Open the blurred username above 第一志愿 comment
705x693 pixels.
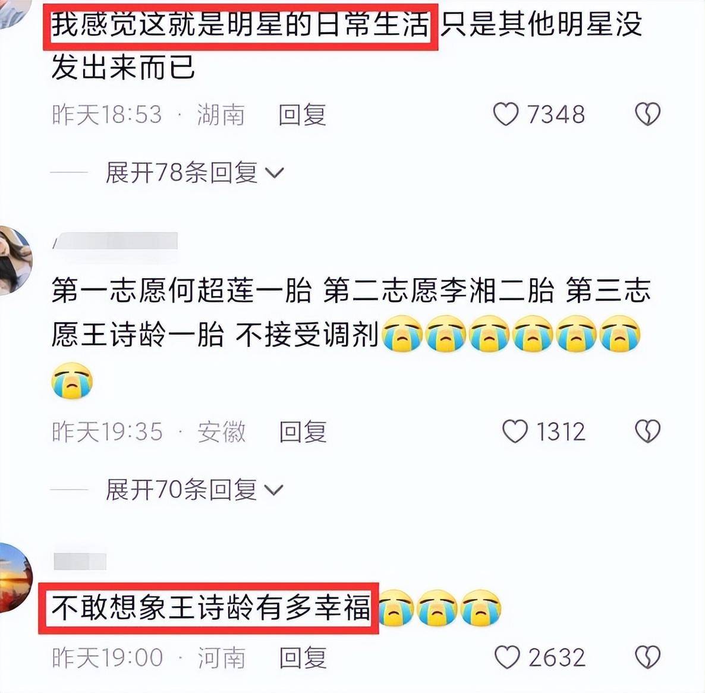point(115,241)
